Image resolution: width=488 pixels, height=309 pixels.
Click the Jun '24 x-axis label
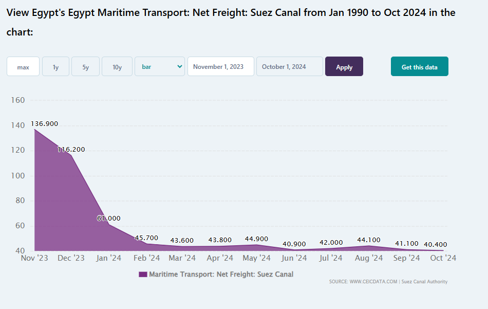[294, 258]
